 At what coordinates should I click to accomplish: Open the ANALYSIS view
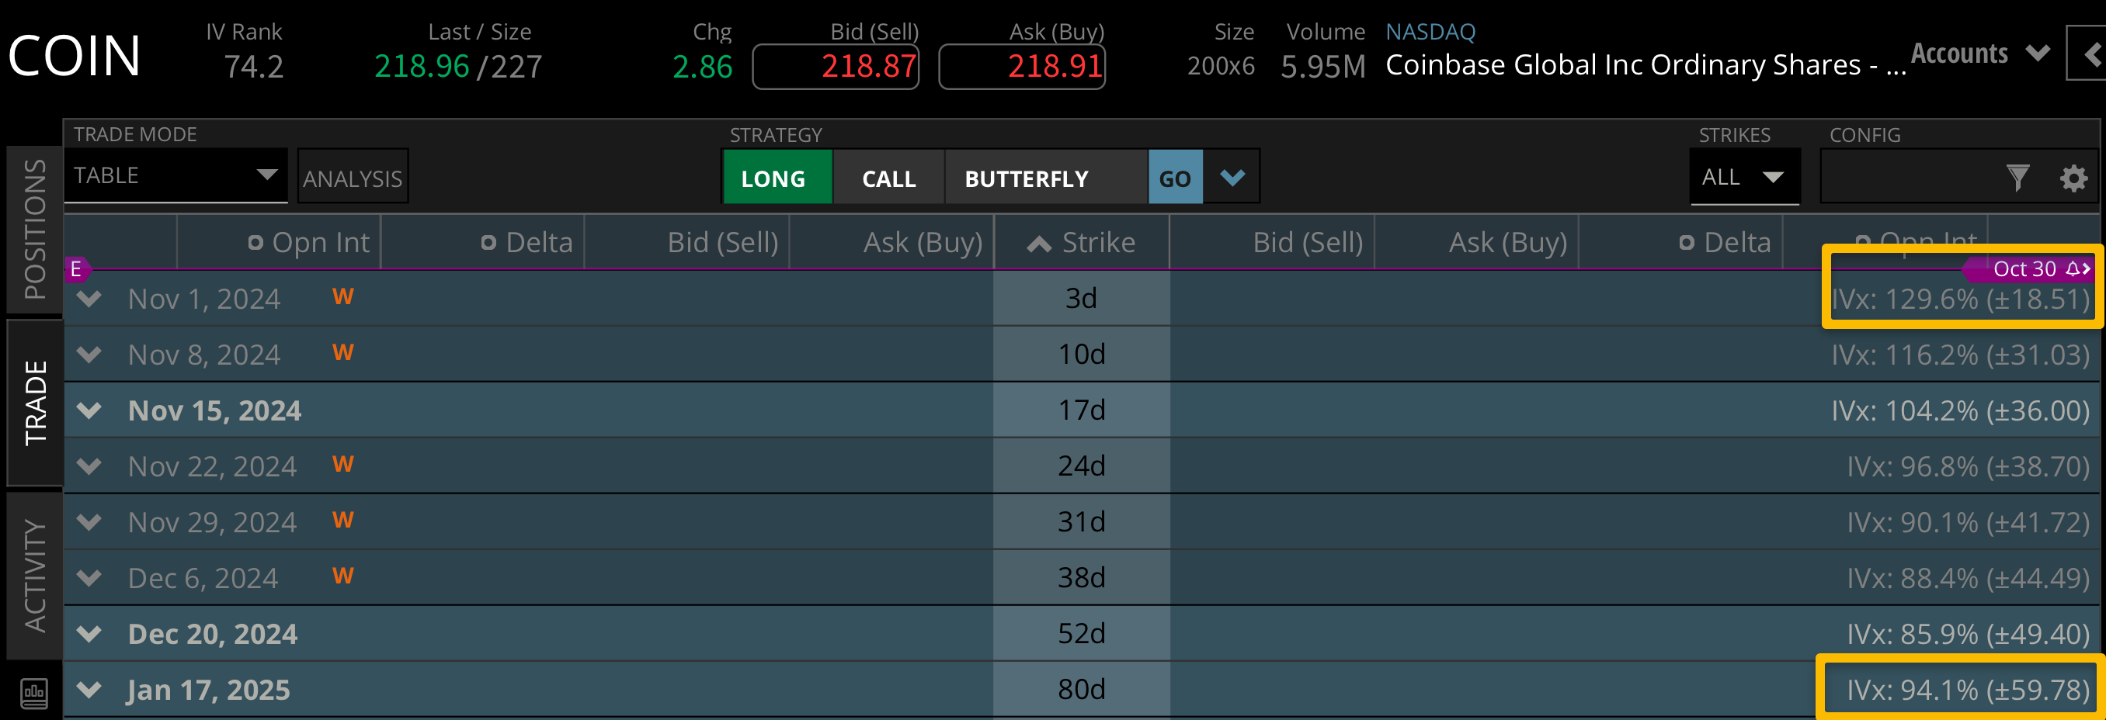(353, 175)
